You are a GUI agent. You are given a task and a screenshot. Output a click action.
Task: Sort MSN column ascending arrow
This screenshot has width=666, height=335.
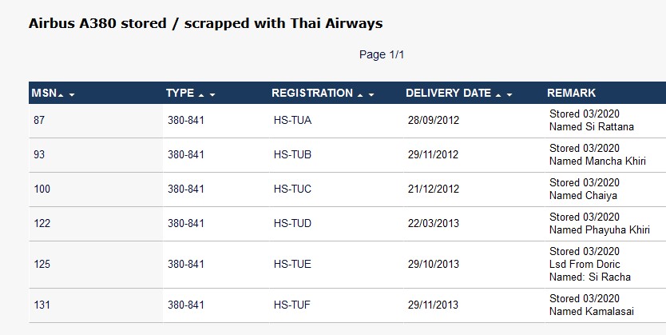(x=61, y=95)
